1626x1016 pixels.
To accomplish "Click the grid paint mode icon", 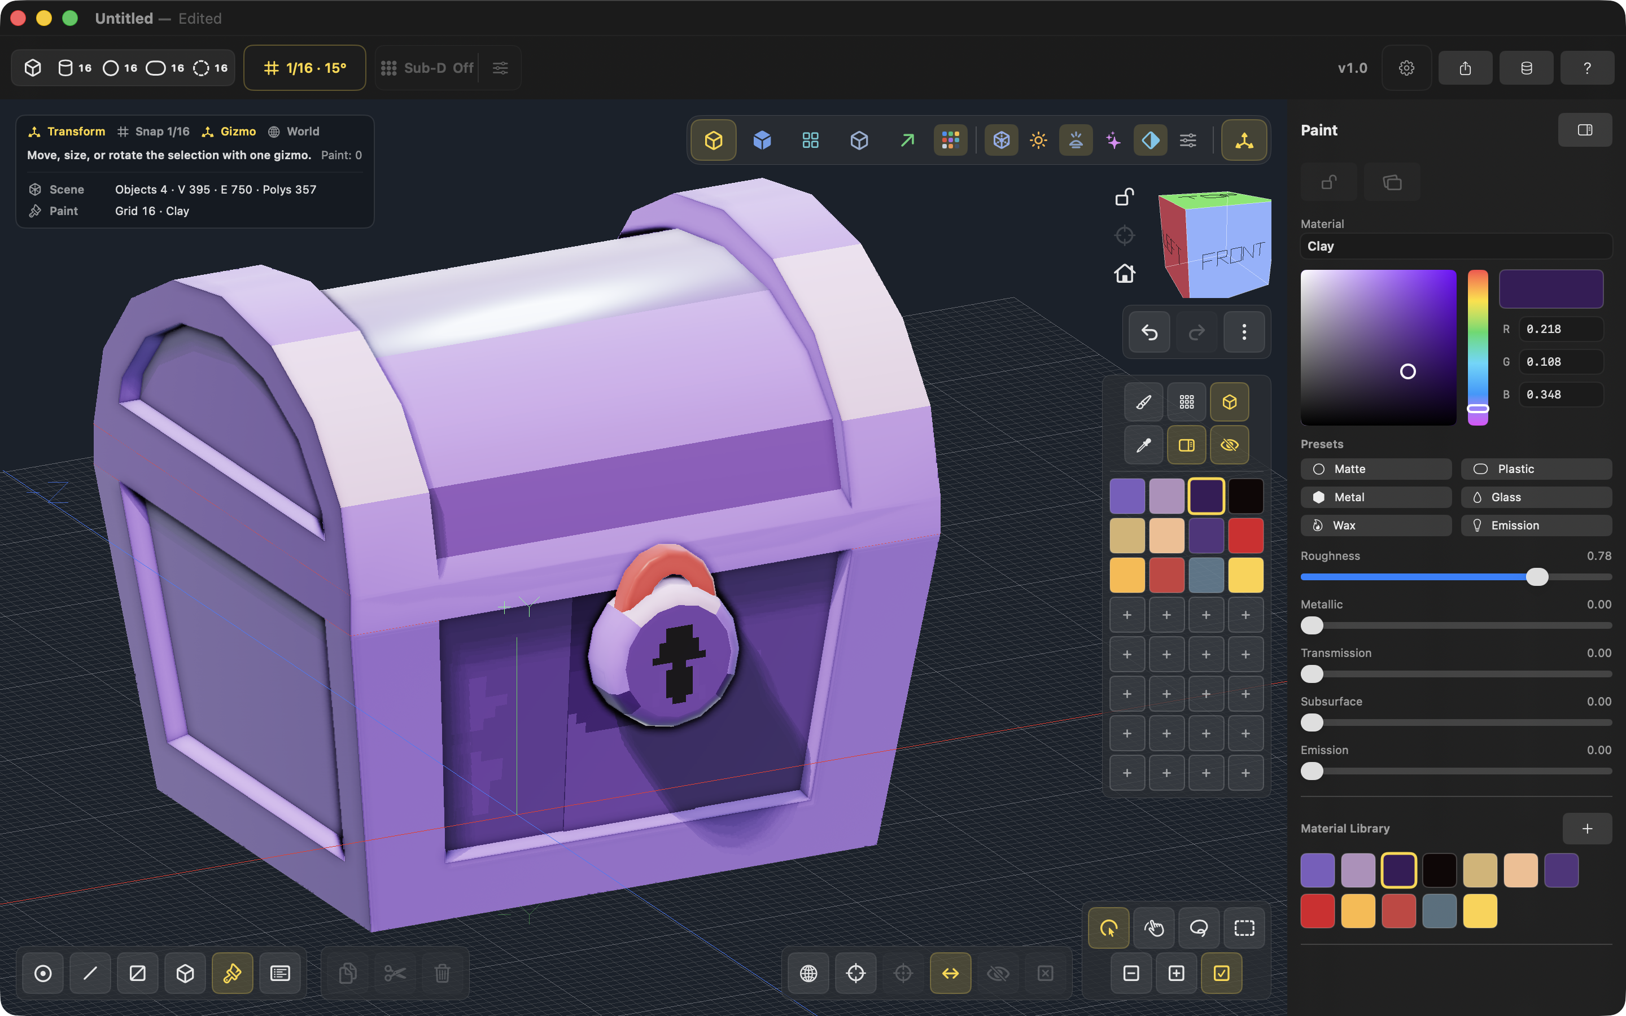I will [x=1187, y=402].
